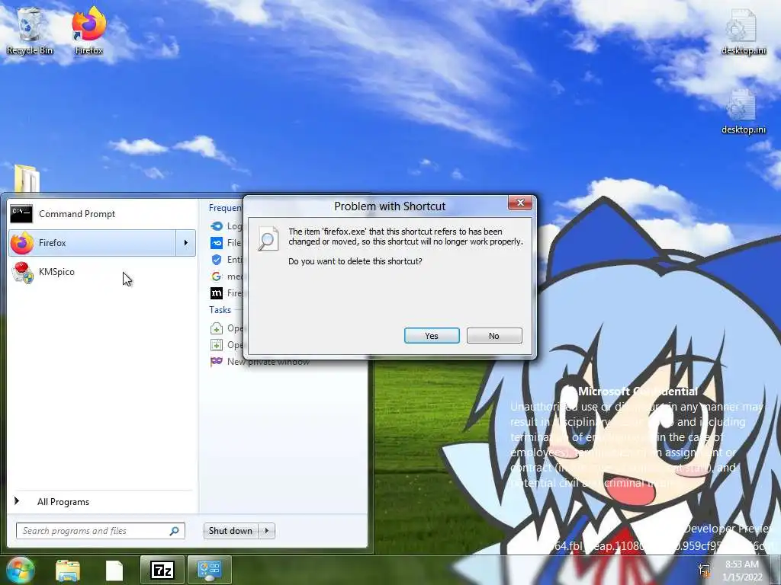Click the network icon in the system tray
Screen dimensions: 781x585
pyautogui.click(x=704, y=570)
